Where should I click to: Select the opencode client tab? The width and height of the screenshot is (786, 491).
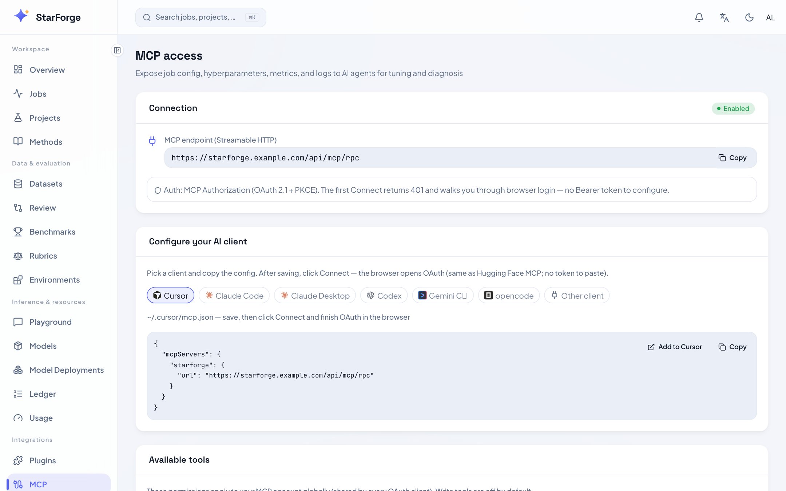[509, 295]
